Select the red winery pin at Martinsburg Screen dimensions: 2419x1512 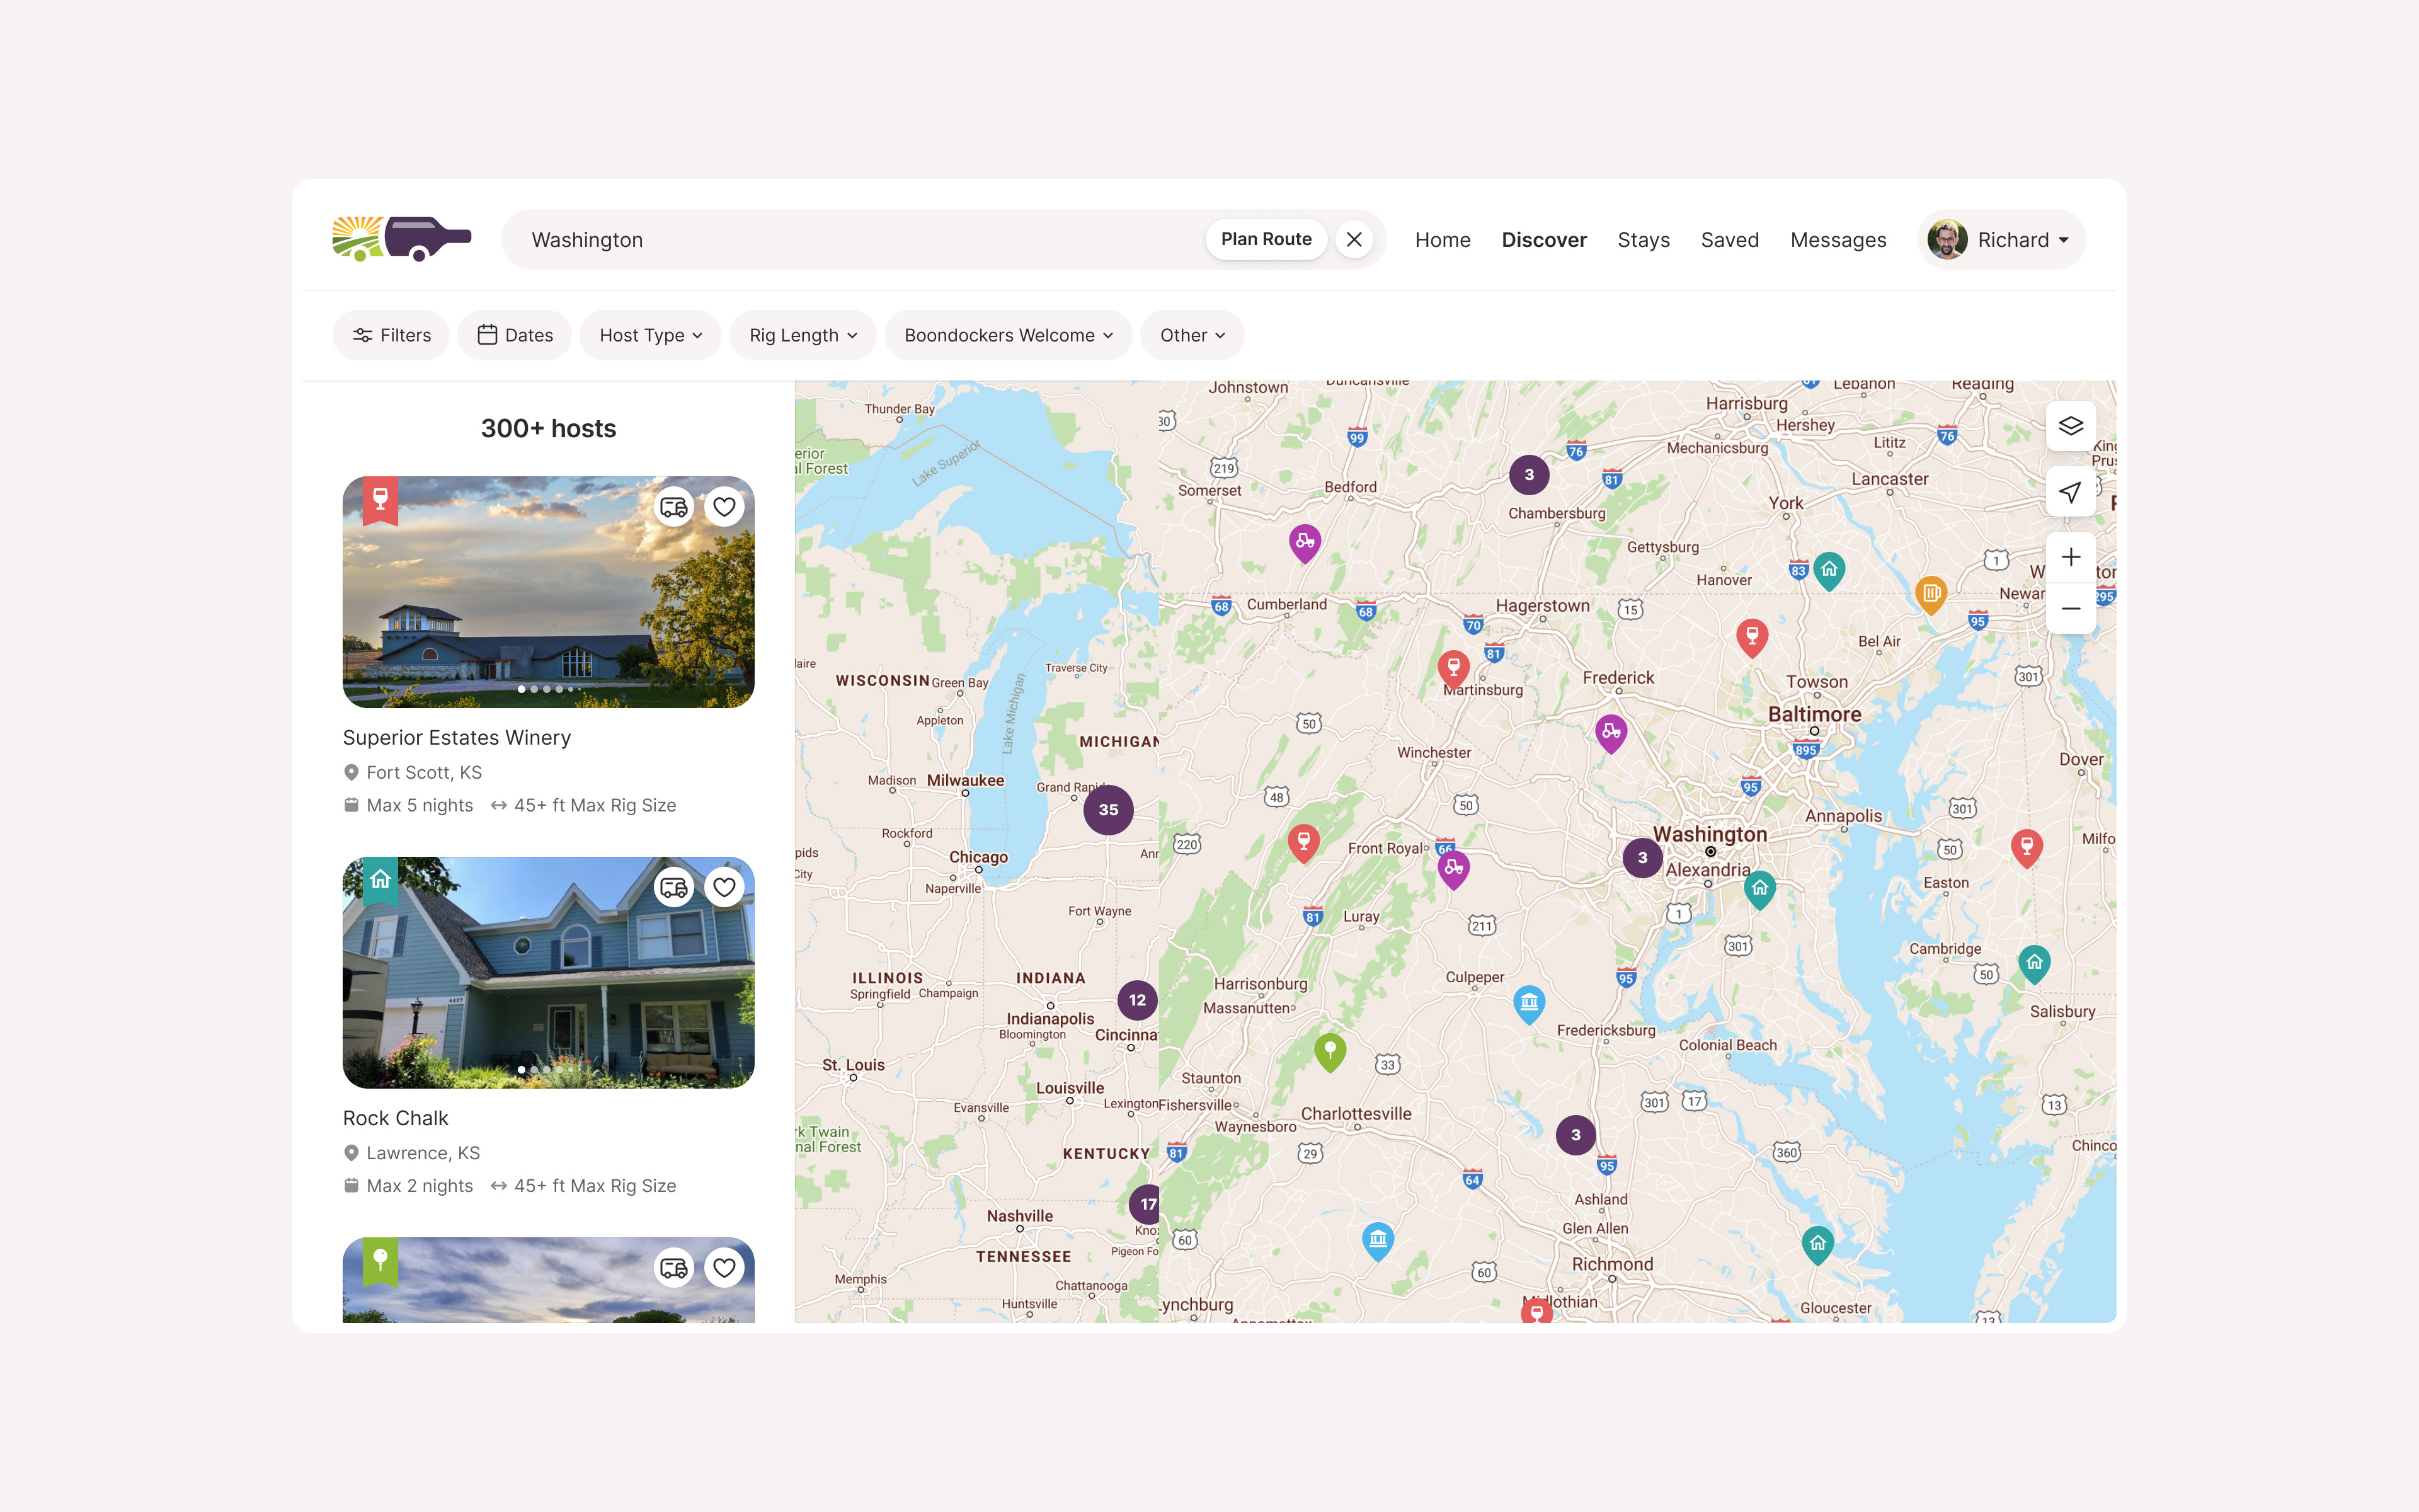pos(1453,668)
